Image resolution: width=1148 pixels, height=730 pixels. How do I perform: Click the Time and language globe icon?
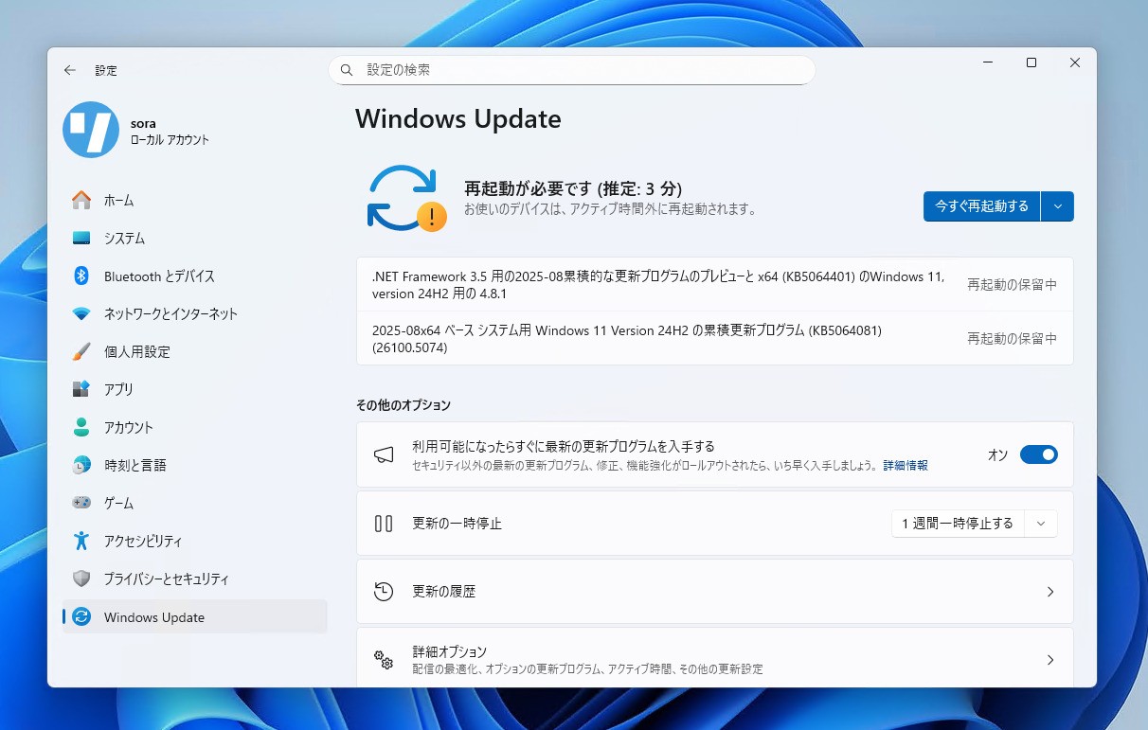[81, 465]
